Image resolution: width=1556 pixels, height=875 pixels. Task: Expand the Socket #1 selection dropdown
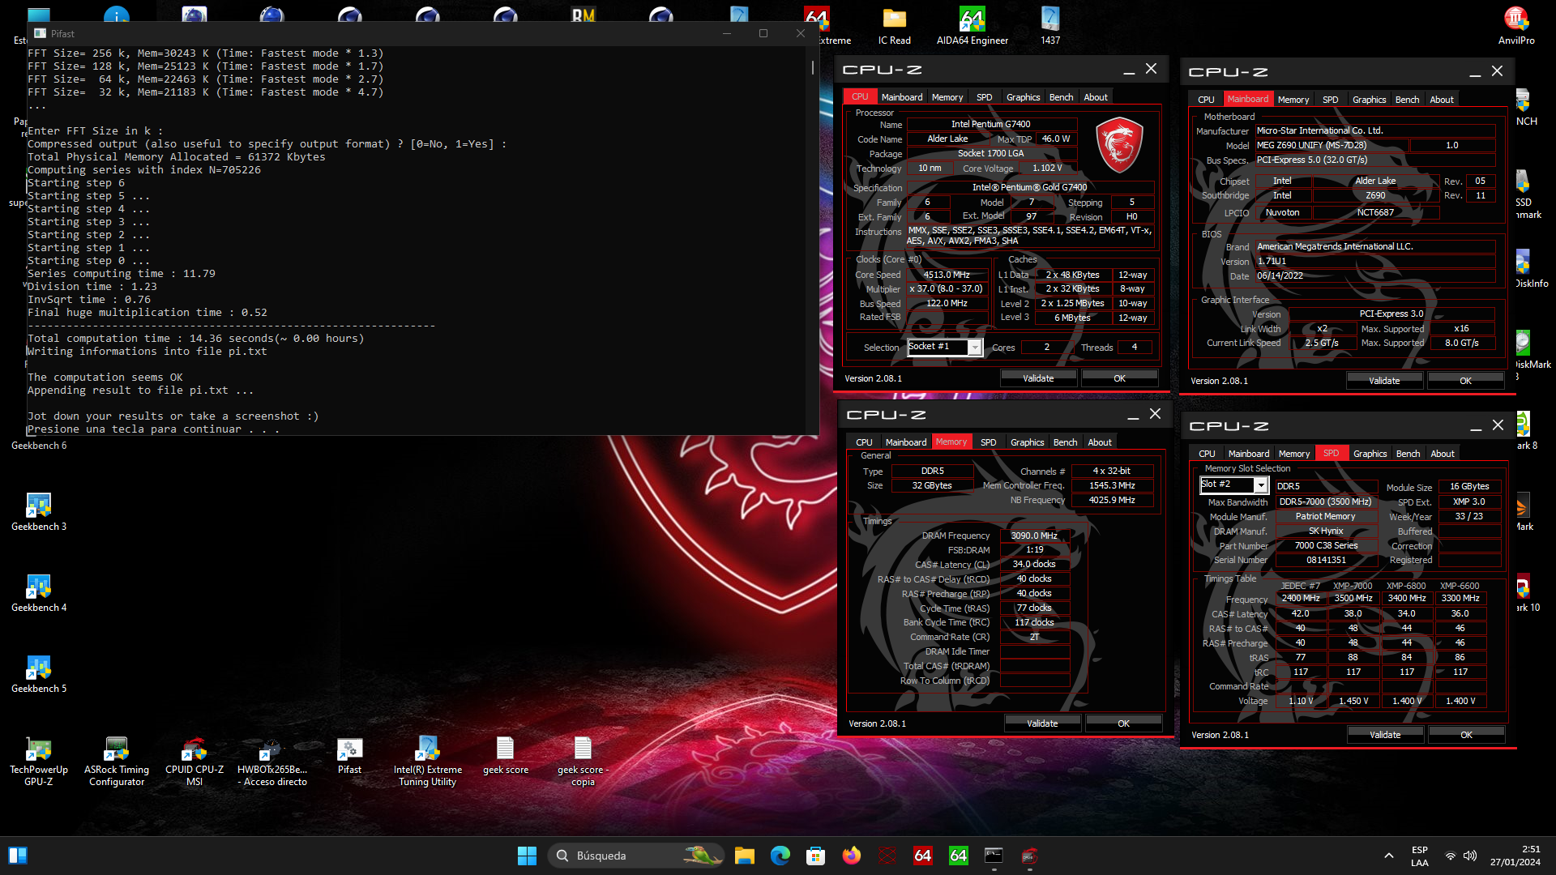click(975, 348)
